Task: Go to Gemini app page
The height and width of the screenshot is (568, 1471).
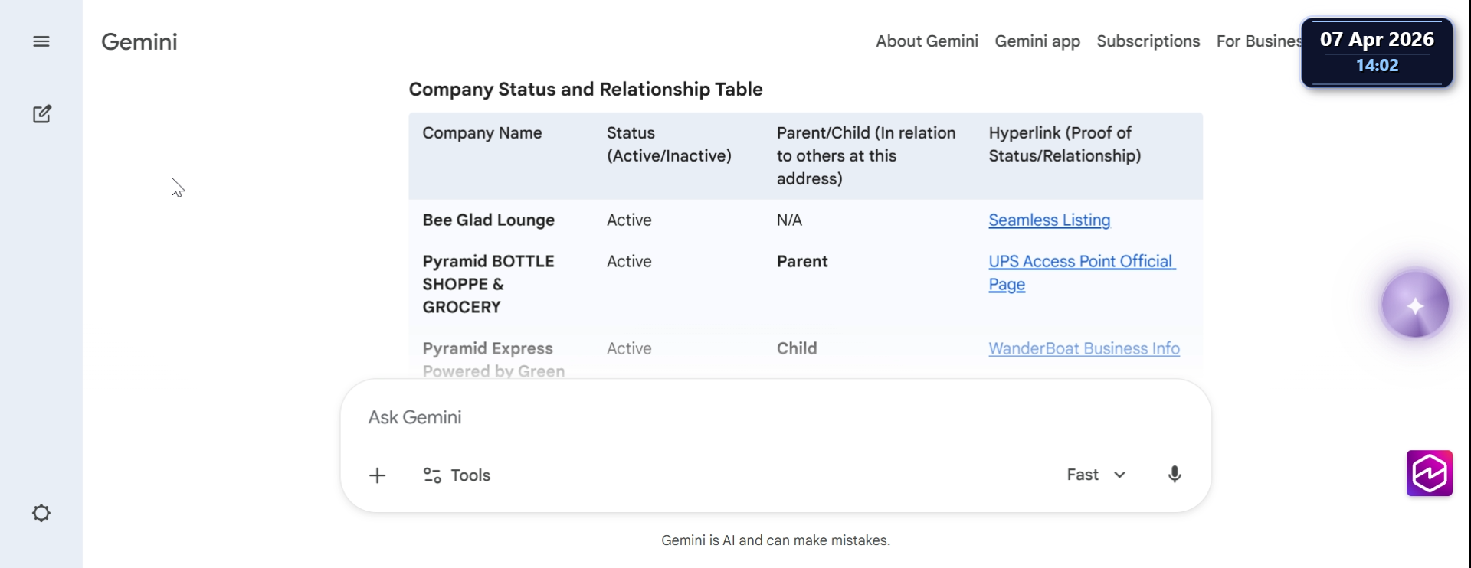Action: [x=1037, y=41]
